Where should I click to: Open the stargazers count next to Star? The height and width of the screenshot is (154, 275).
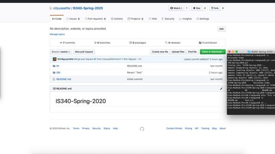pos(205,8)
